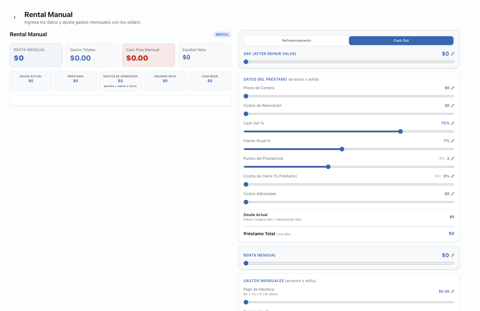Edit Costos de Cierre percentage pencil icon
This screenshot has width=480, height=311.
453,176
